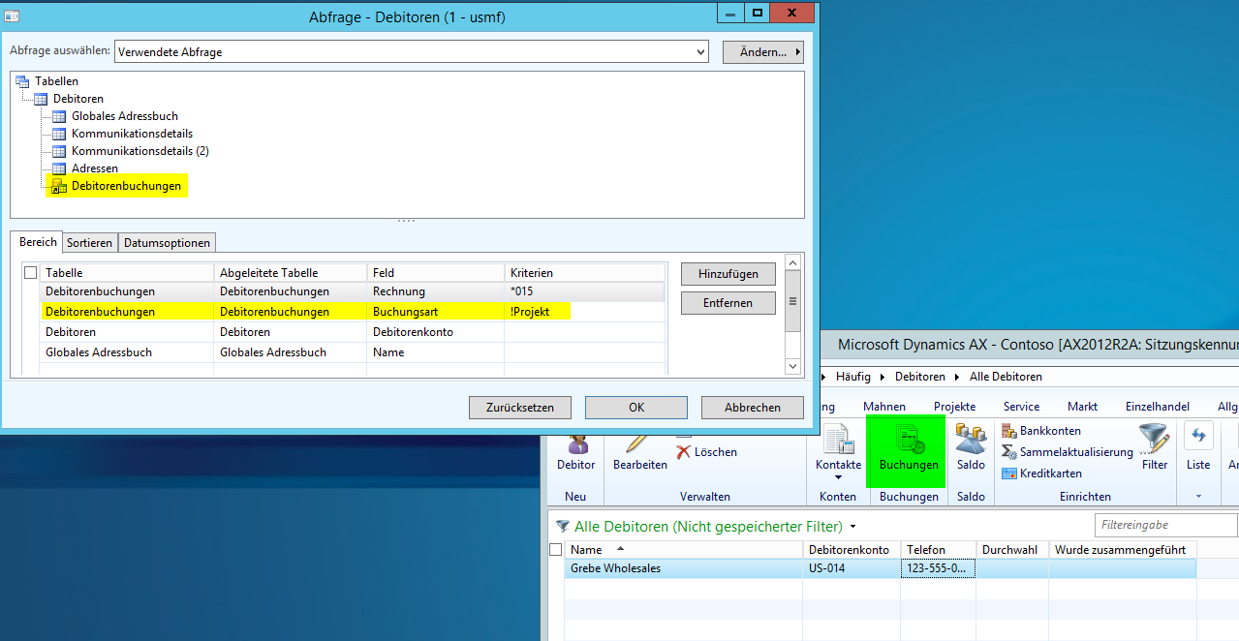This screenshot has width=1239, height=641.
Task: Tick the select-all checkbox in criteria grid header
Action: (x=31, y=273)
